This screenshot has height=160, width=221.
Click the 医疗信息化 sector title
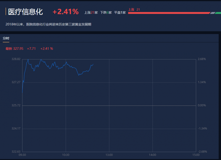[25, 12]
